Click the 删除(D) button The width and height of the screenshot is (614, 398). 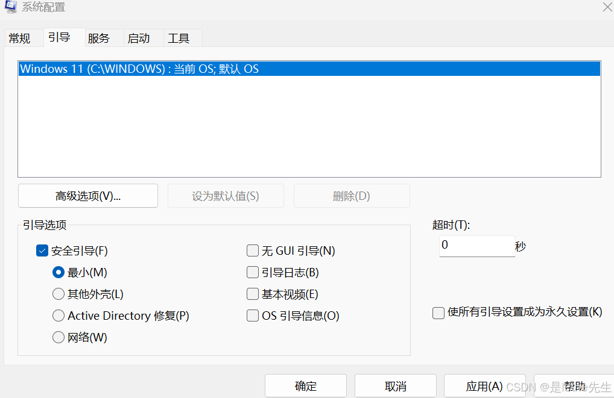[352, 196]
